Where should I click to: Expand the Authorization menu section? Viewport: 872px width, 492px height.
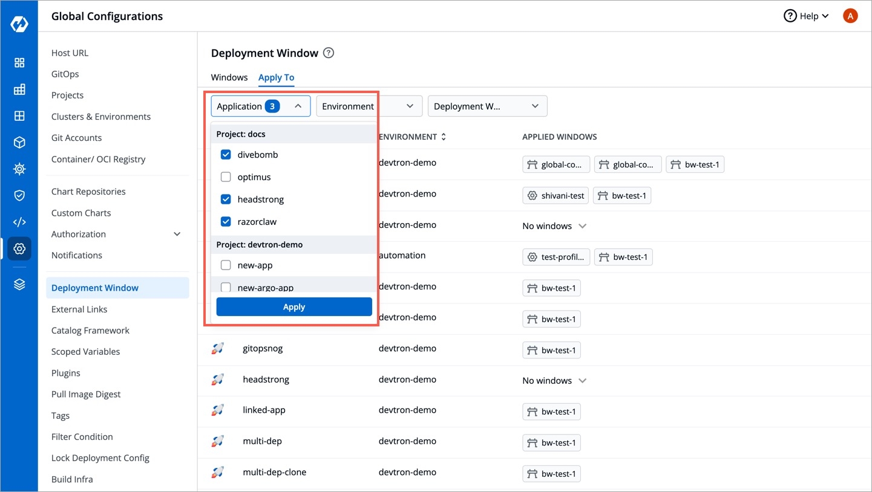point(177,235)
